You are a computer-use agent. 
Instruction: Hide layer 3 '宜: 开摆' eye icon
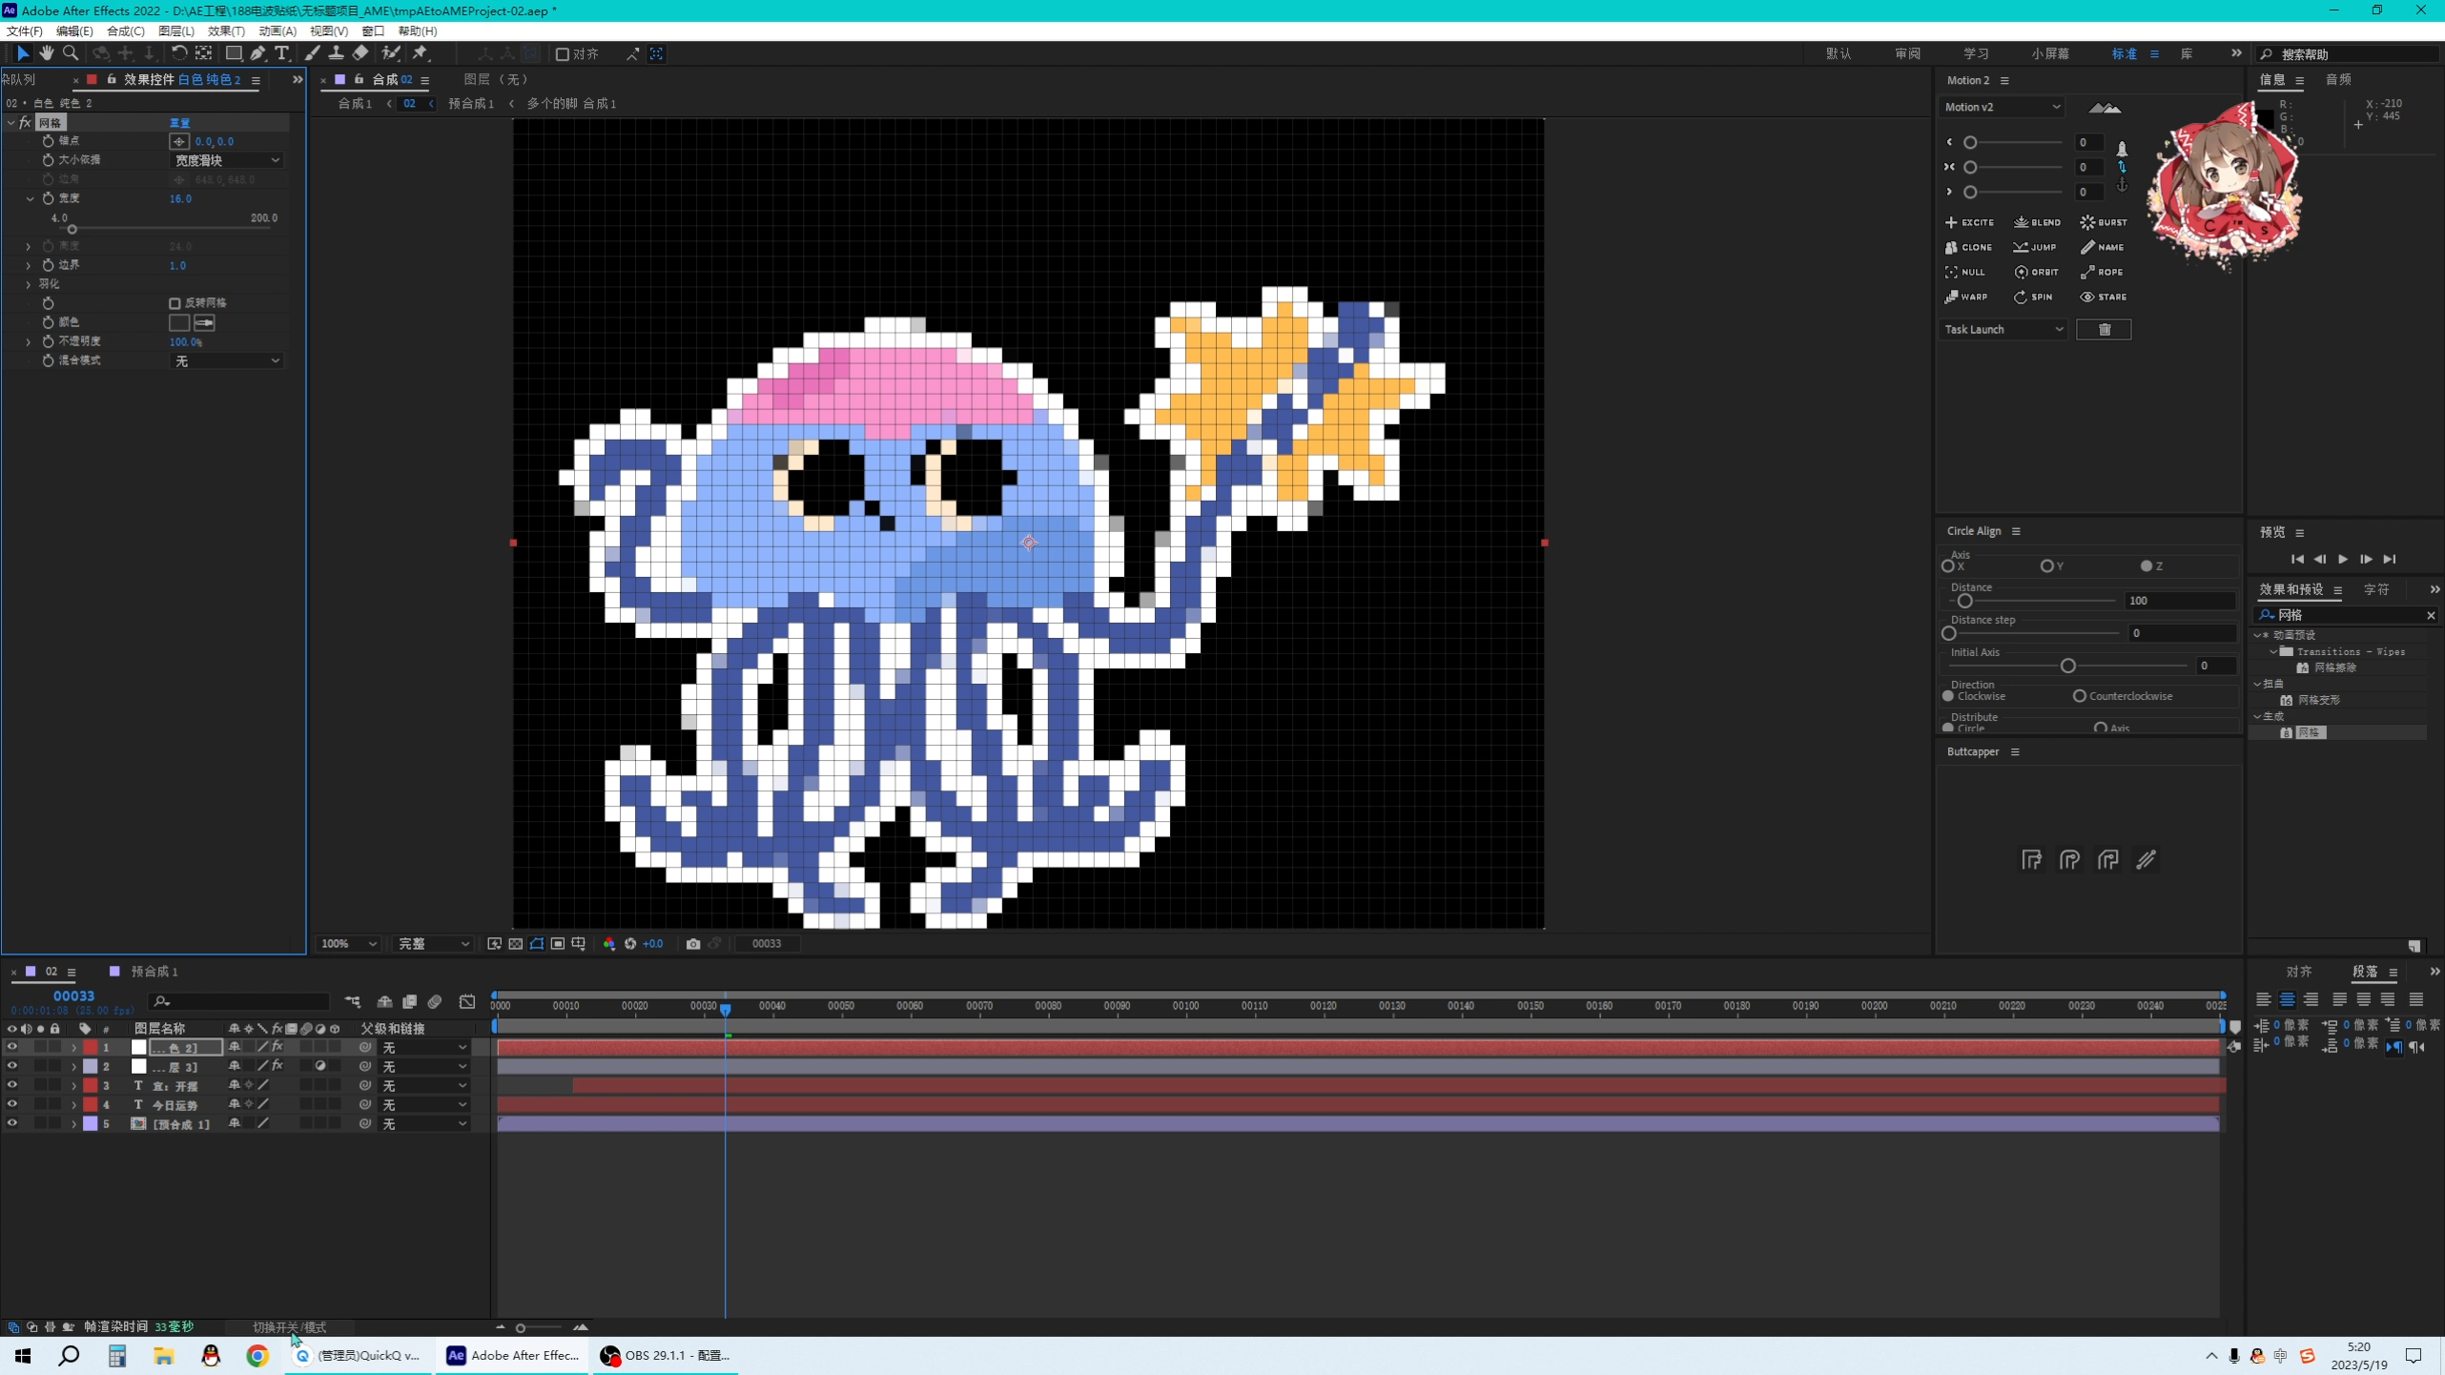(x=12, y=1085)
